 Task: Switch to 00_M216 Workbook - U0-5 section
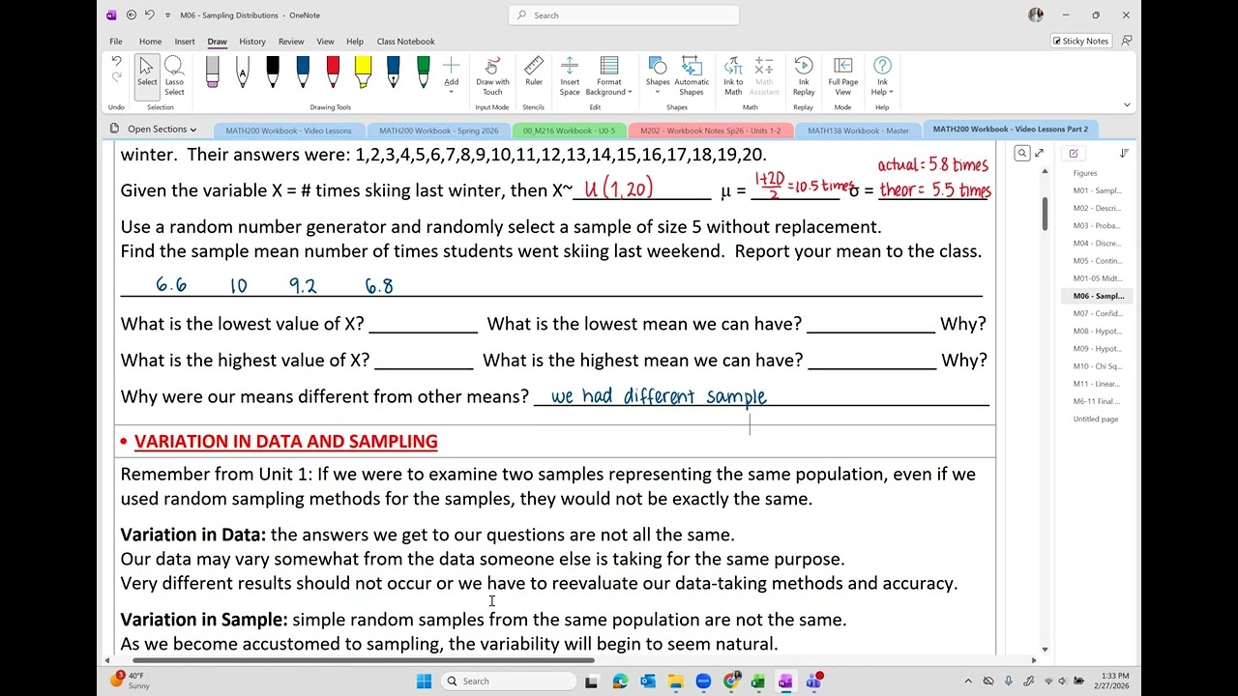[x=569, y=130]
